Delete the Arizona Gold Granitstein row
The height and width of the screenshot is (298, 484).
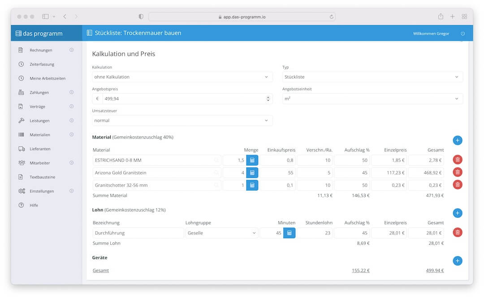[458, 172]
